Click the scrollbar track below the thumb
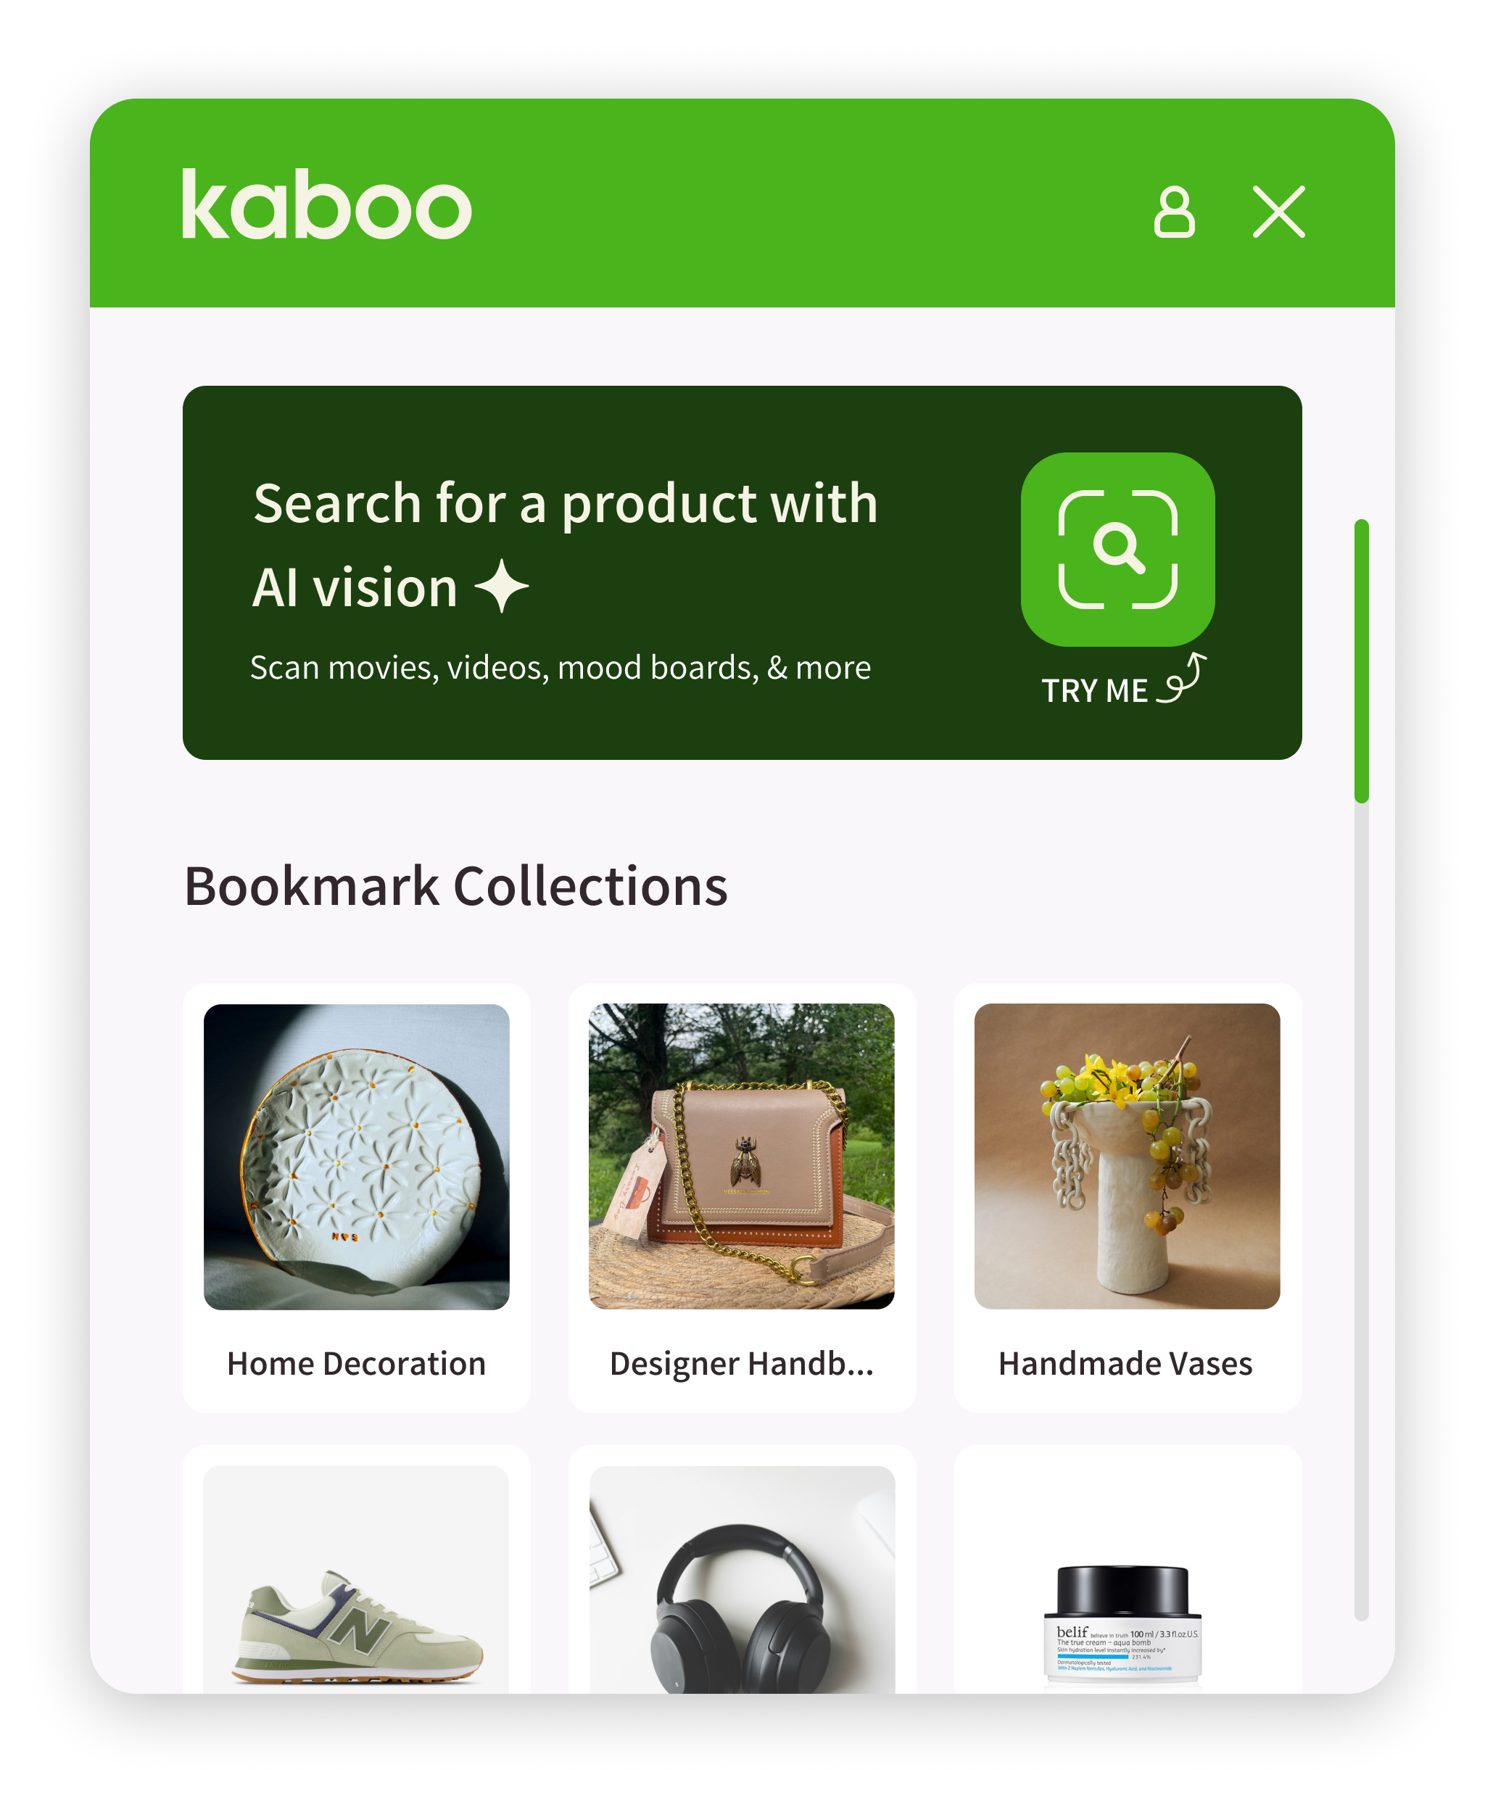 tap(1362, 1211)
